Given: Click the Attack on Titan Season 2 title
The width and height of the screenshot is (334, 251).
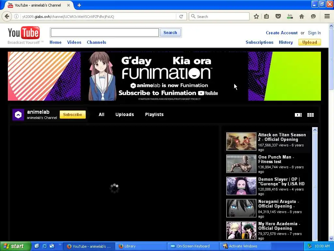Looking at the screenshot, I should (x=282, y=137).
